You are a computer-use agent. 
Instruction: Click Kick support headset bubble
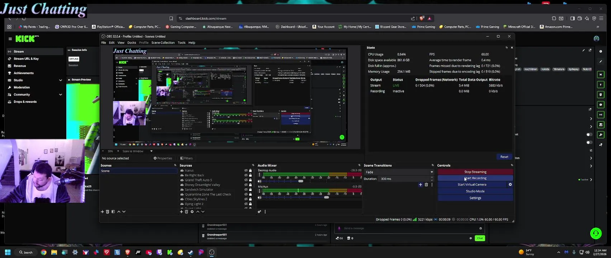tap(596, 234)
